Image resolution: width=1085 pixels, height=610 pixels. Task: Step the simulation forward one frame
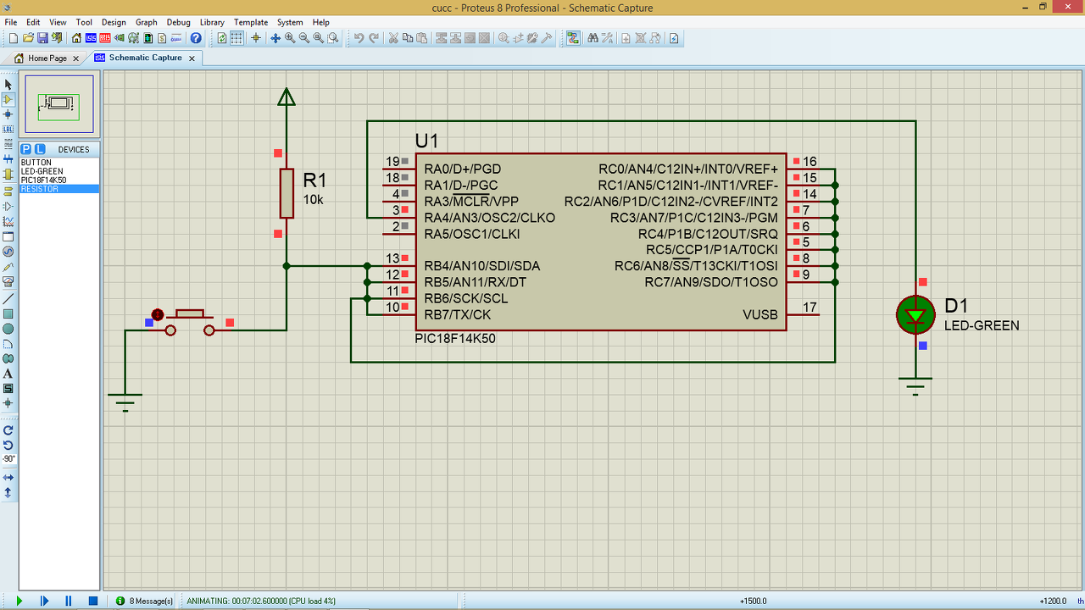point(44,601)
